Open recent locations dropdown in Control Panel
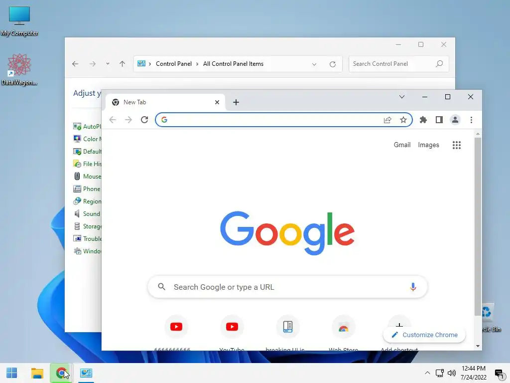Screen dimensions: 510x383 coord(108,64)
